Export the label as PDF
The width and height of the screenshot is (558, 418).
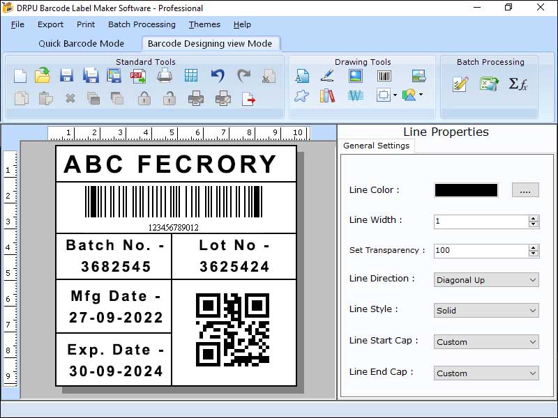click(x=137, y=77)
